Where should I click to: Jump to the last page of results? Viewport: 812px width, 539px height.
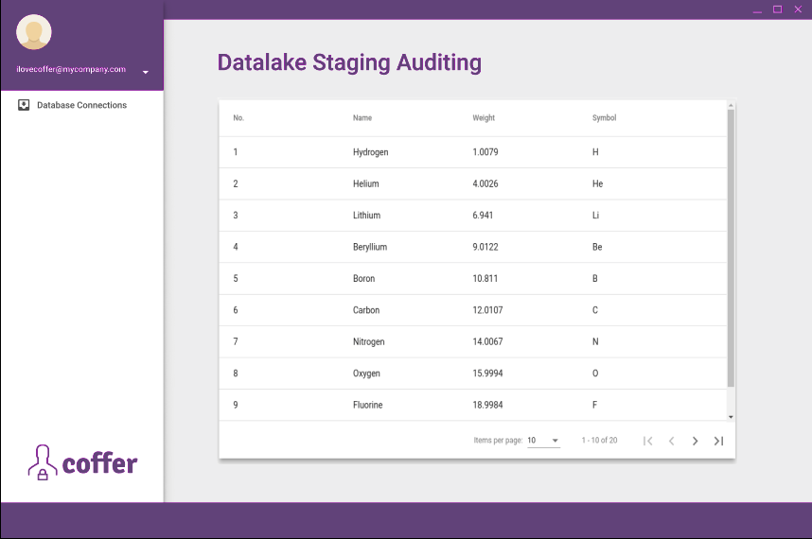[x=719, y=441]
